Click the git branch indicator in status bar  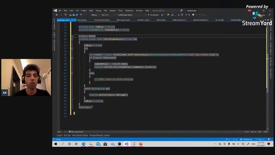(x=260, y=139)
